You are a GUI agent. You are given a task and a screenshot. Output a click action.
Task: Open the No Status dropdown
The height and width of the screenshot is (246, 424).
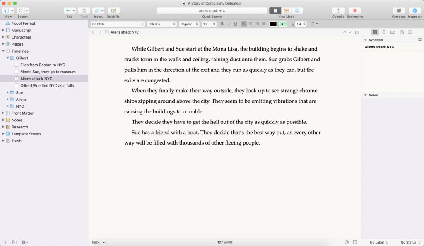point(410,242)
